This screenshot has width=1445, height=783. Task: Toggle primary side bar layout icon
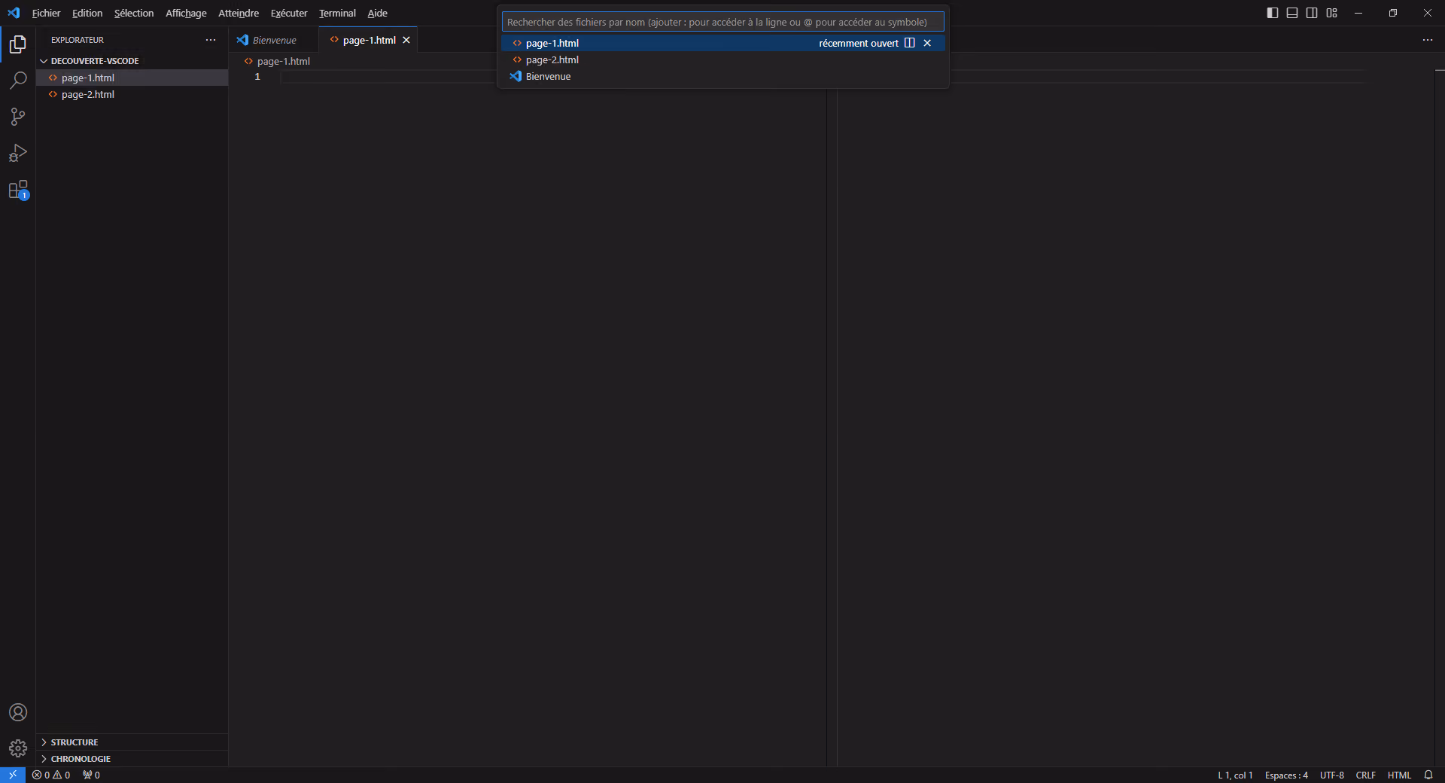coord(1273,13)
